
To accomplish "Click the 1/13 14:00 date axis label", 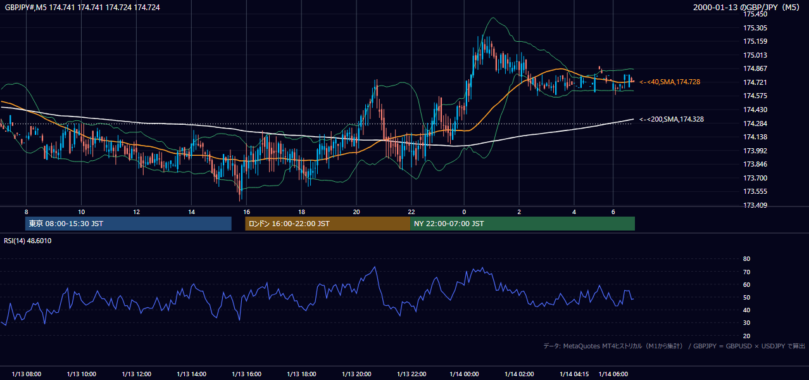I will 191,374.
